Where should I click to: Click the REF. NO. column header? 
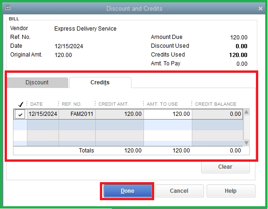tap(72, 104)
